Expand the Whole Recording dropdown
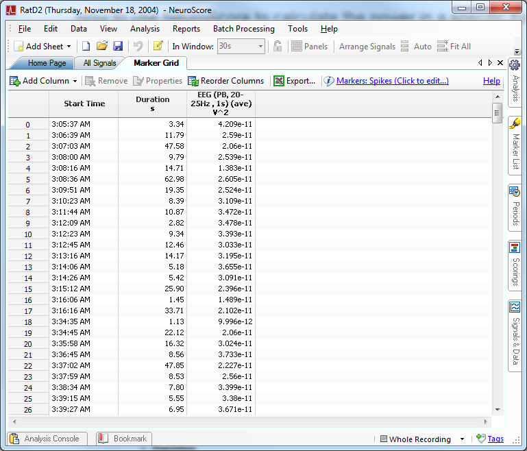Screen dimensions: 527x451 coord(462,439)
